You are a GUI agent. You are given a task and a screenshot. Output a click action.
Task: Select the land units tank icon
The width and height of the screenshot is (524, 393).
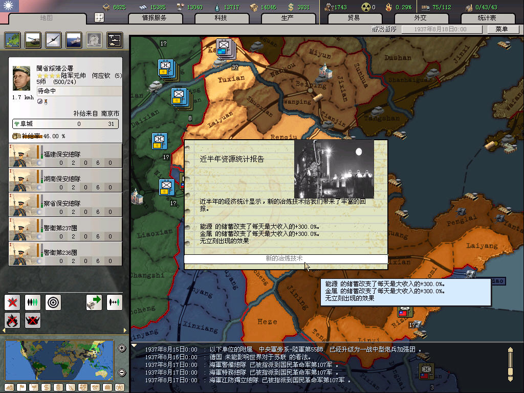coord(33,40)
